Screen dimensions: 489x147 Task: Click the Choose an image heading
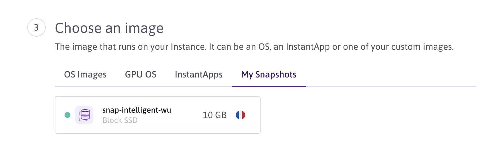(109, 28)
